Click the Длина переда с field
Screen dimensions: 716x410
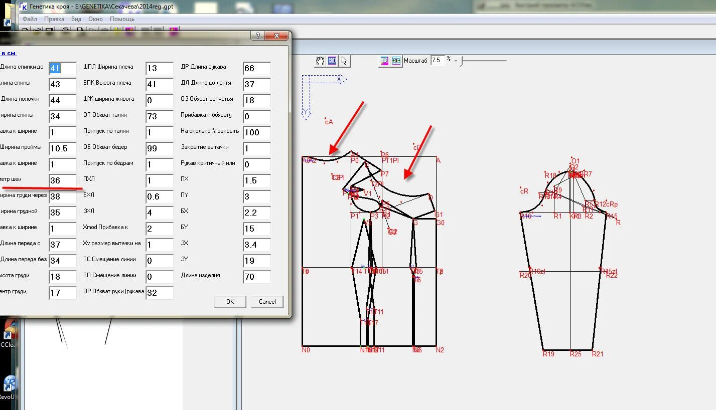pos(63,245)
